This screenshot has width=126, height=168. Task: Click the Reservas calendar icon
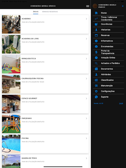coord(96,35)
